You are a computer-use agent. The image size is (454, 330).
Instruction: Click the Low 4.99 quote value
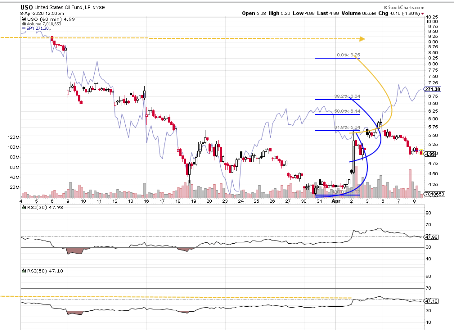pos(303,13)
